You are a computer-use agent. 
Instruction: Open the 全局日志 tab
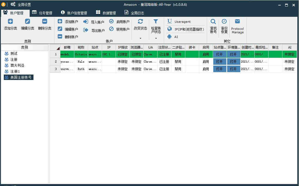(x=134, y=13)
